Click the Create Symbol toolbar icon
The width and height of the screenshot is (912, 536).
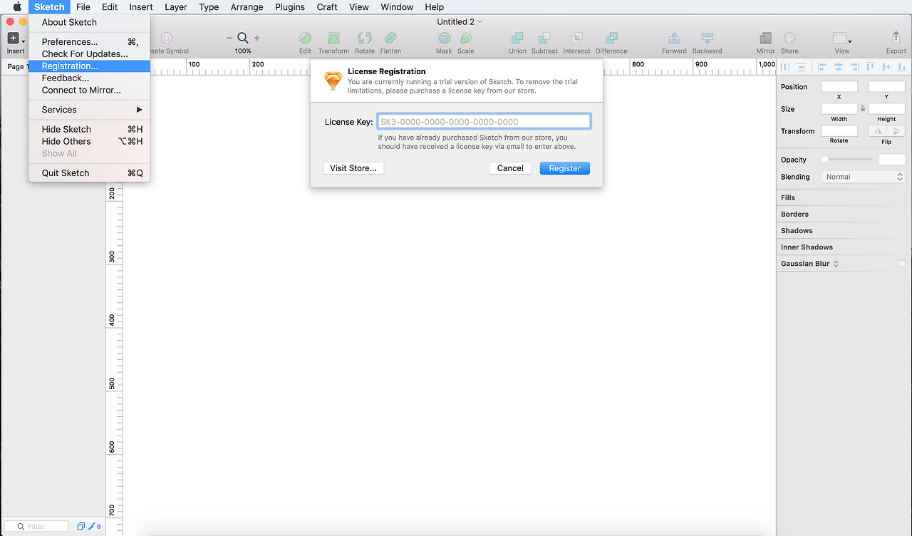pyautogui.click(x=167, y=38)
